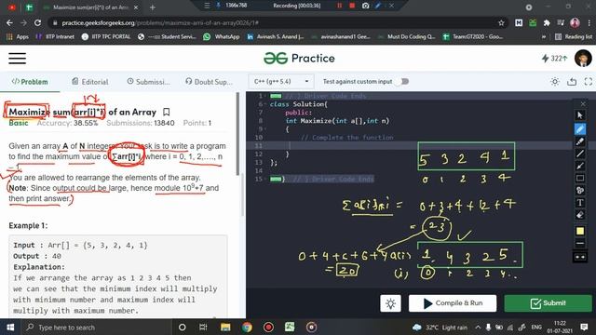Select the pen drawing tool
This screenshot has height=335, width=596.
pyautogui.click(x=579, y=129)
